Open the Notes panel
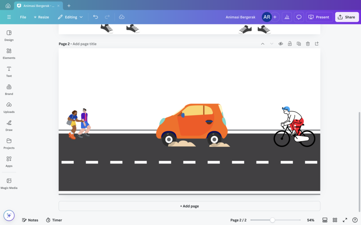The height and width of the screenshot is (225, 361). pyautogui.click(x=30, y=220)
